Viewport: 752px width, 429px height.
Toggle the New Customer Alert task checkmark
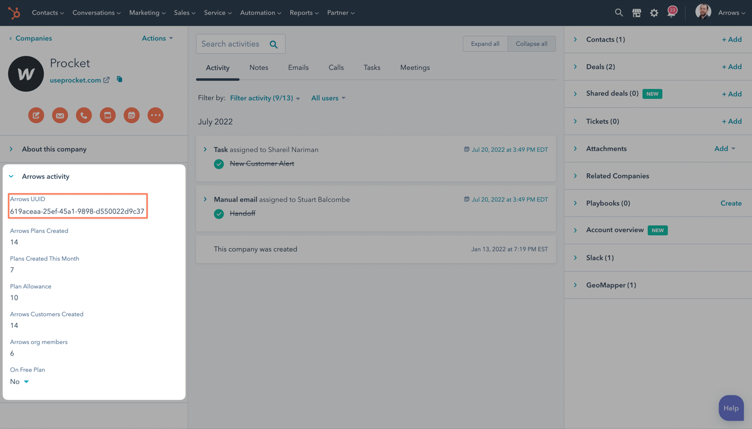pos(219,164)
